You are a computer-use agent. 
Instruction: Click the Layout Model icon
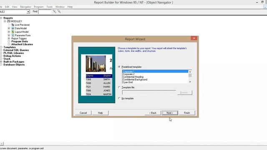point(13,32)
